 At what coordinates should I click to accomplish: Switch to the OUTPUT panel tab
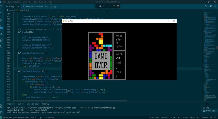[21, 104]
